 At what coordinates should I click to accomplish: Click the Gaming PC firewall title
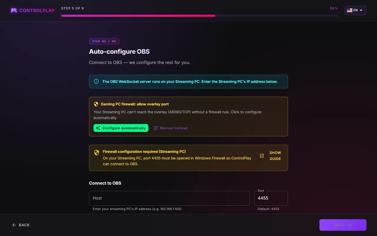pyautogui.click(x=135, y=104)
